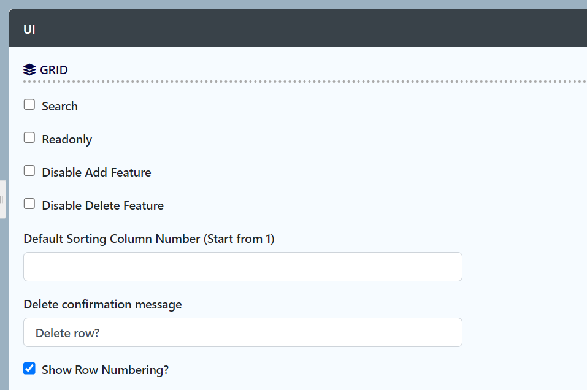
Task: Check the Disable Add Feature box
Action: coord(29,170)
